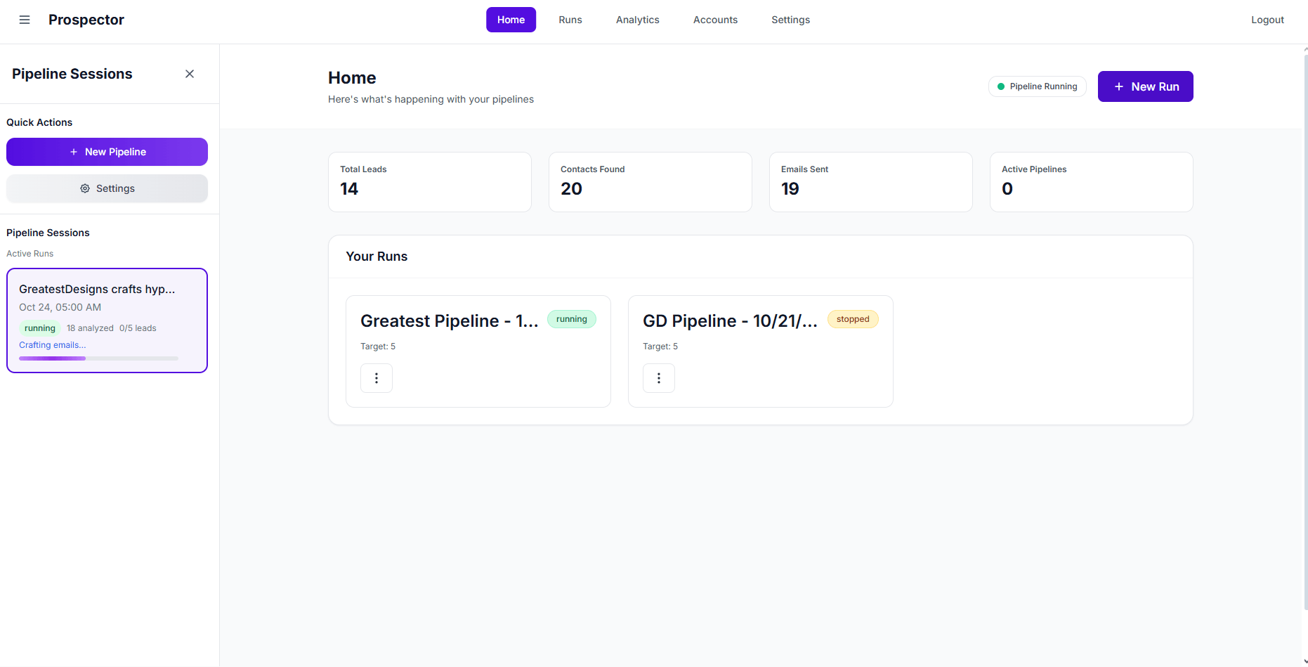This screenshot has width=1308, height=667.
Task: Click the Prospector logo
Action: point(86,20)
